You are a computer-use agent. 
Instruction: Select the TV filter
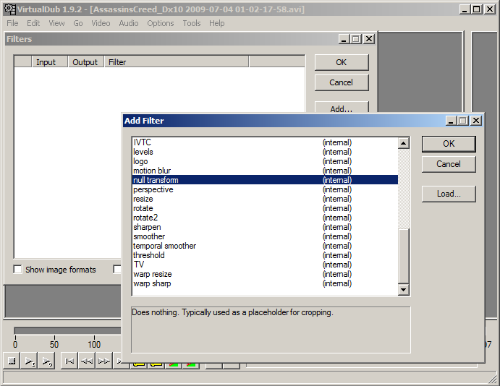[x=265, y=265]
